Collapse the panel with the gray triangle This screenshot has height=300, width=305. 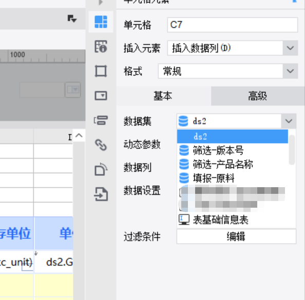[101, 3]
